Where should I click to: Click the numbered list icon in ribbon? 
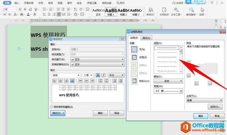click(51, 9)
